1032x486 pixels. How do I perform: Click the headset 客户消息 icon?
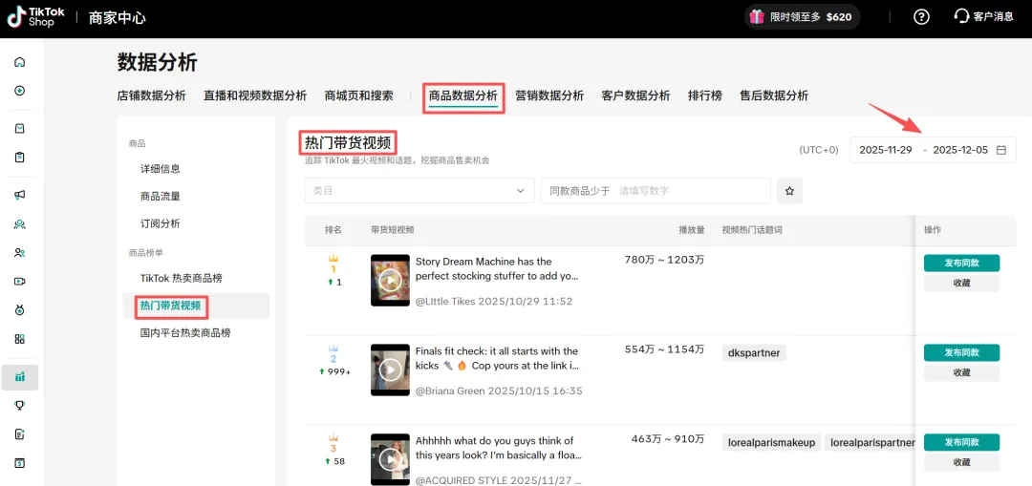(961, 16)
